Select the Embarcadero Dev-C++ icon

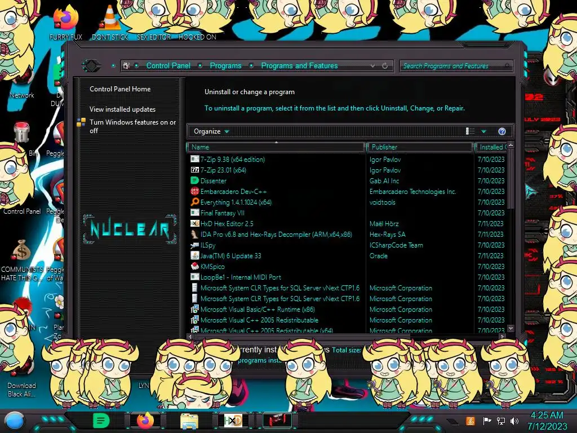click(194, 191)
